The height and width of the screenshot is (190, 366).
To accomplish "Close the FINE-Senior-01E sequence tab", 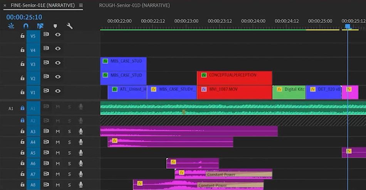I will coord(5,5).
